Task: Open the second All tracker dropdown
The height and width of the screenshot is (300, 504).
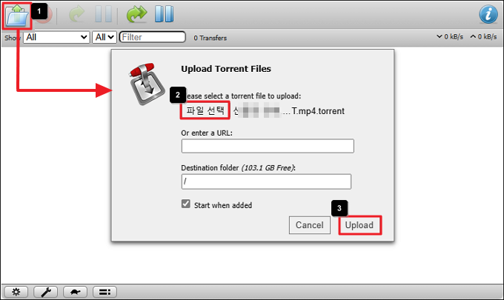Action: pyautogui.click(x=105, y=37)
